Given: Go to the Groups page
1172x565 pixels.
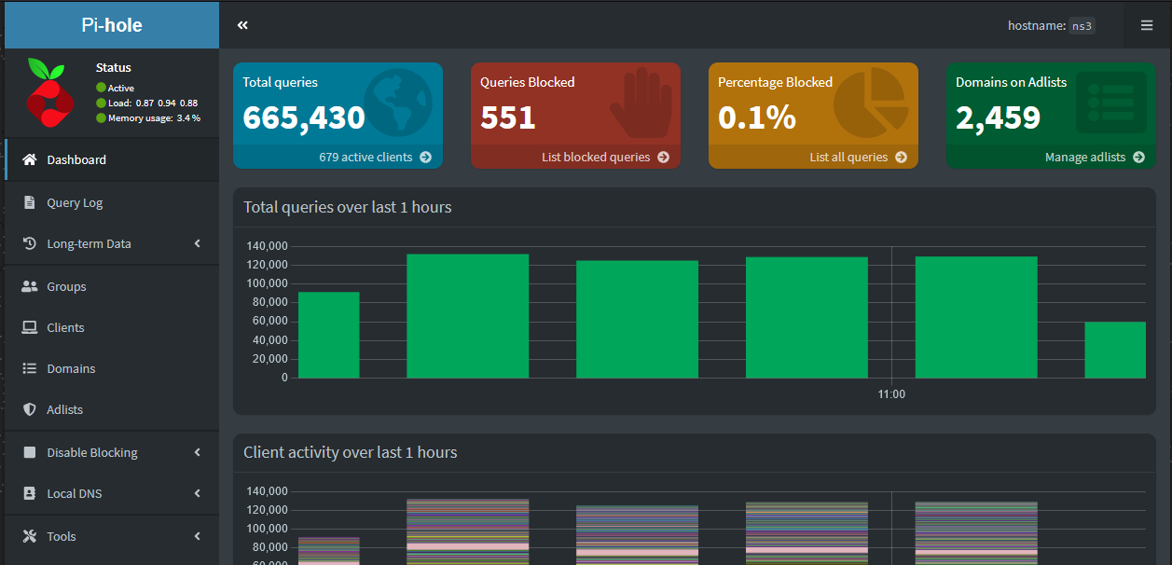Looking at the screenshot, I should (112, 286).
